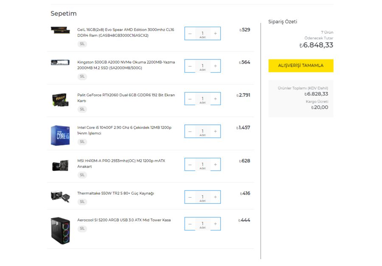Click the Aerocool case quantity field

coord(203,224)
